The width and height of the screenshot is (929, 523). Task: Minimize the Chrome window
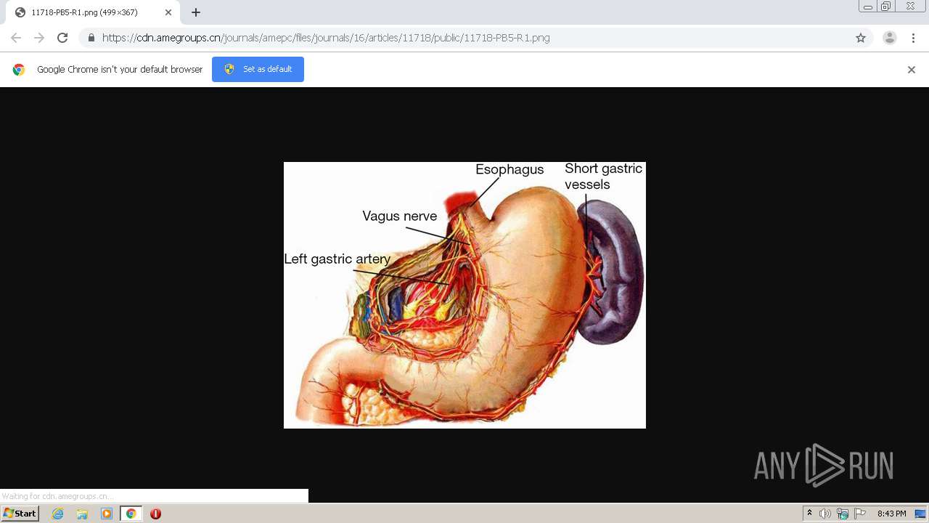[868, 6]
